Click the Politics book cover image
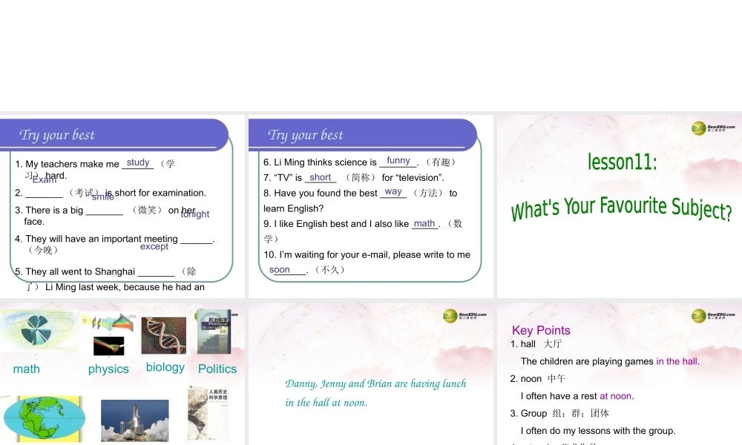Screen dimensions: 742x445 (x=214, y=332)
